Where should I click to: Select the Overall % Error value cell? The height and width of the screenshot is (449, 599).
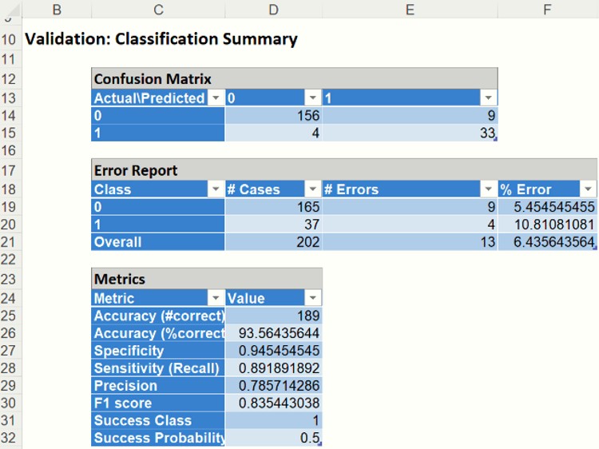(x=547, y=242)
